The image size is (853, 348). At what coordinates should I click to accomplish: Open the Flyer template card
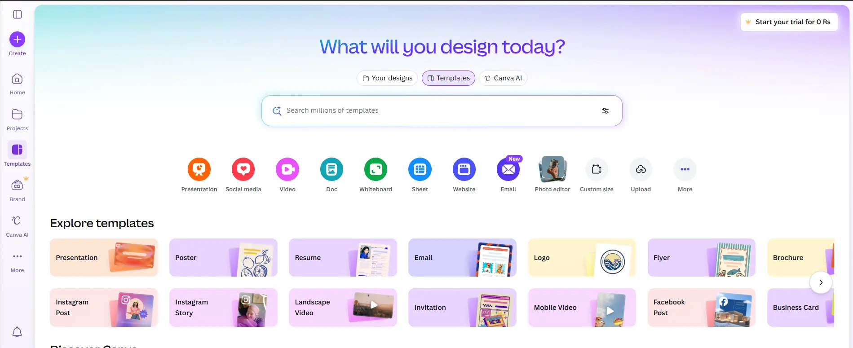pyautogui.click(x=701, y=257)
